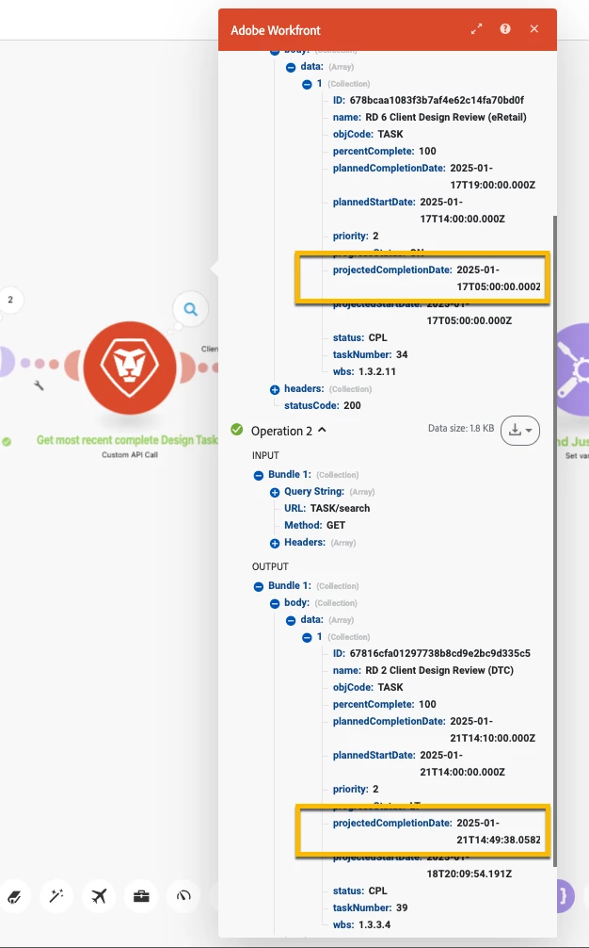Viewport: 589px width, 948px height.
Task: Open the magnifier output bubble above module
Action: (x=190, y=309)
